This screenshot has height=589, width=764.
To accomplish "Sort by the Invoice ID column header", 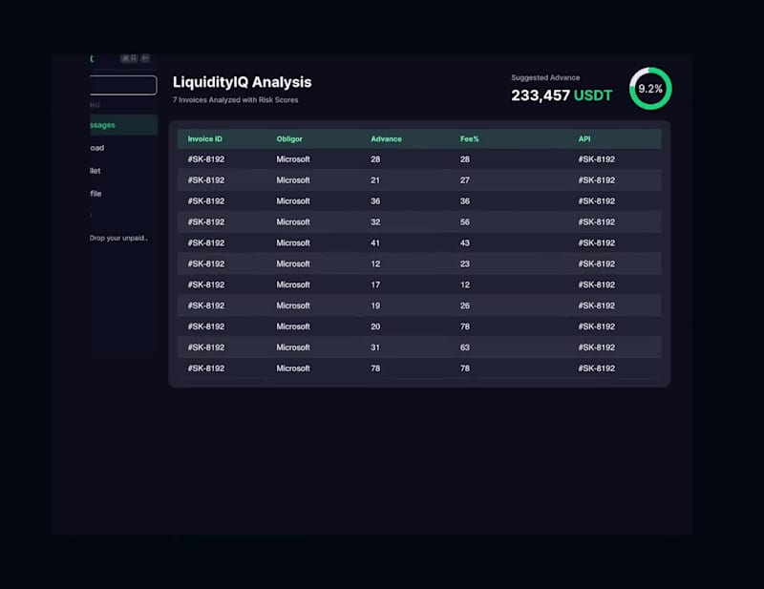I will point(205,138).
